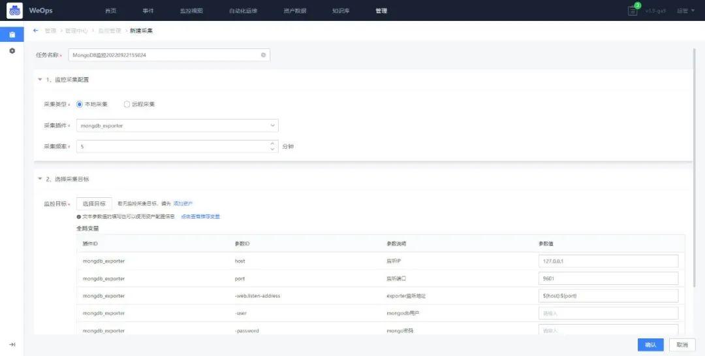Decrease 采集频率 with the down arrow

(272, 150)
